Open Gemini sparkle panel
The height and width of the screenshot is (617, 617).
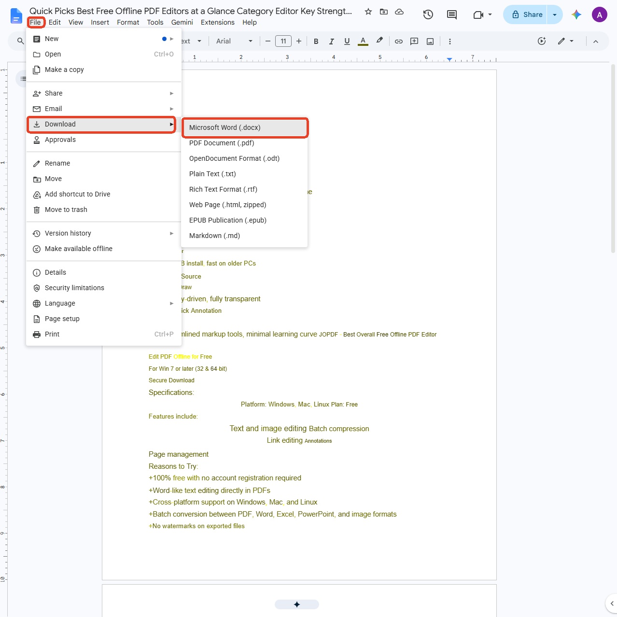(x=576, y=15)
